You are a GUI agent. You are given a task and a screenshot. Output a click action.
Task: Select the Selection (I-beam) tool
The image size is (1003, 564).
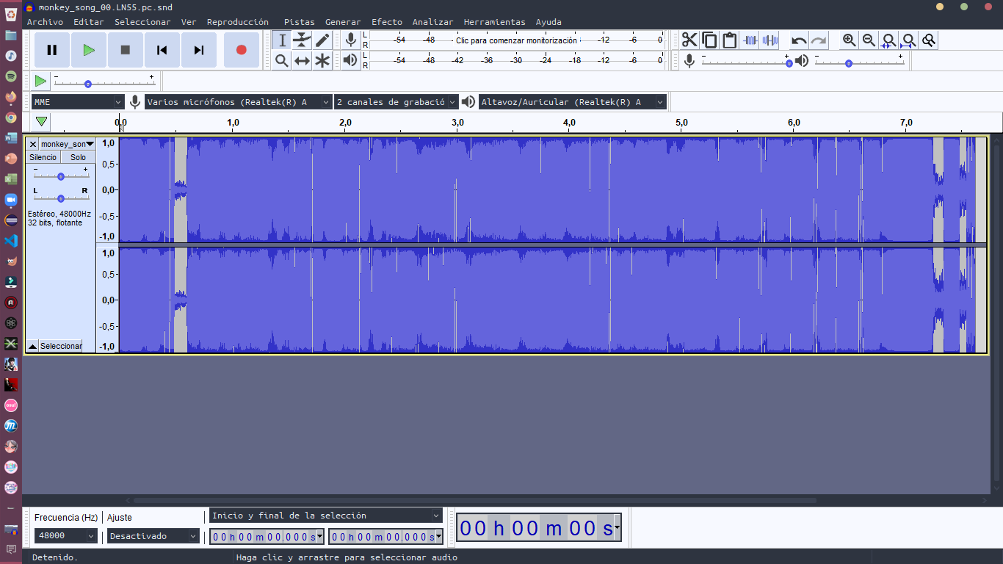[282, 40]
